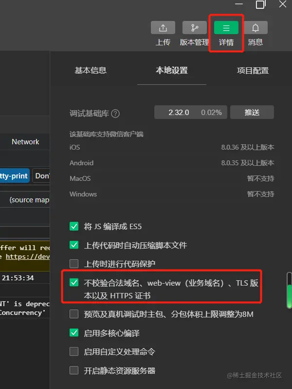Image resolution: width=292 pixels, height=389 pixels.
Task: Select the 本地设置 tab
Action: click(172, 71)
